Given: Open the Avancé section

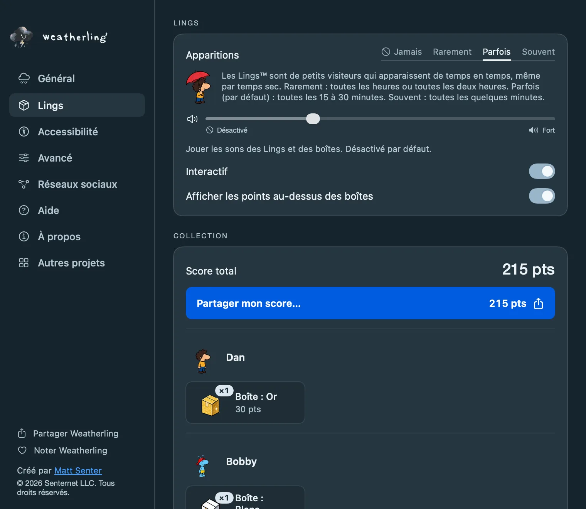Looking at the screenshot, I should pyautogui.click(x=77, y=158).
